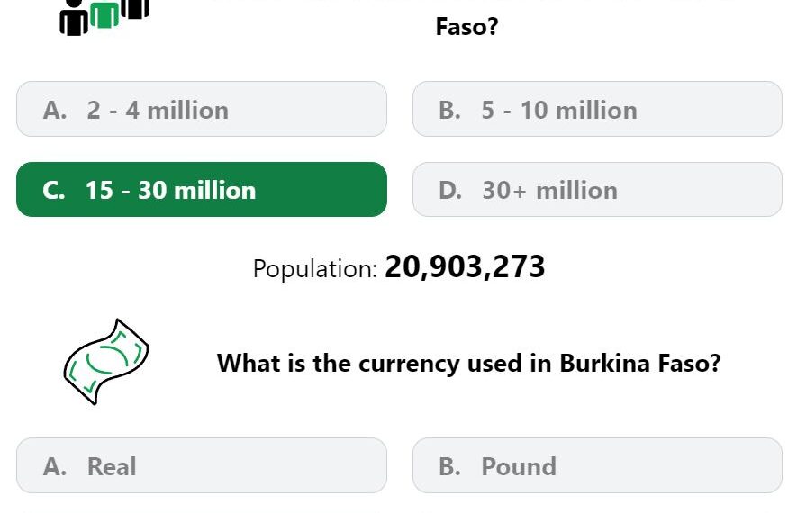Click the "Faso?" question heading text
Viewport: 806px width, 513px height.
click(x=466, y=27)
